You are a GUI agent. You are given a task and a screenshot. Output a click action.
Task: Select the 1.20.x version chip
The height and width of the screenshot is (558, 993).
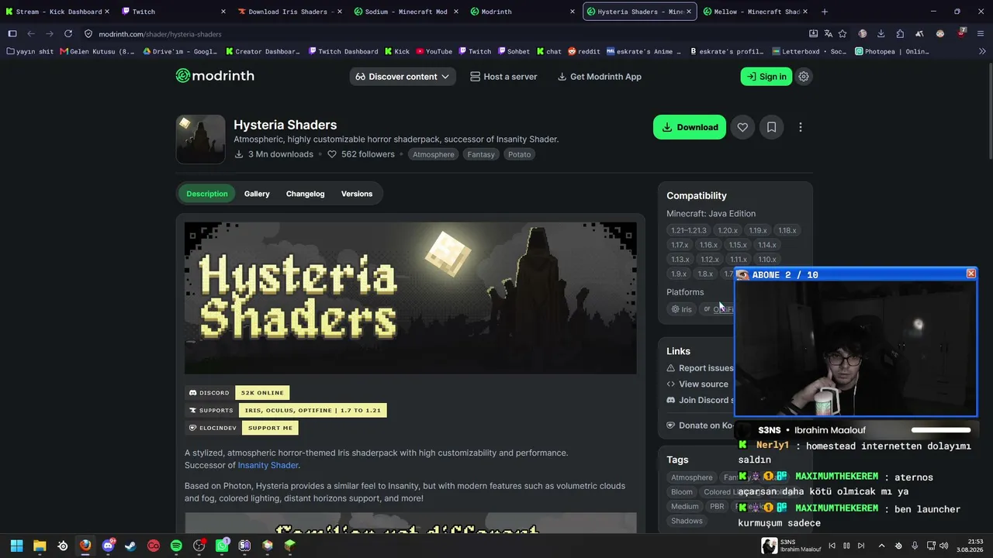727,230
